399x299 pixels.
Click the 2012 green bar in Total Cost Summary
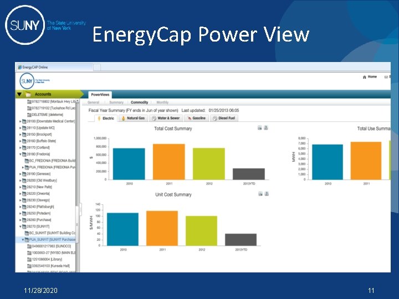click(209, 164)
